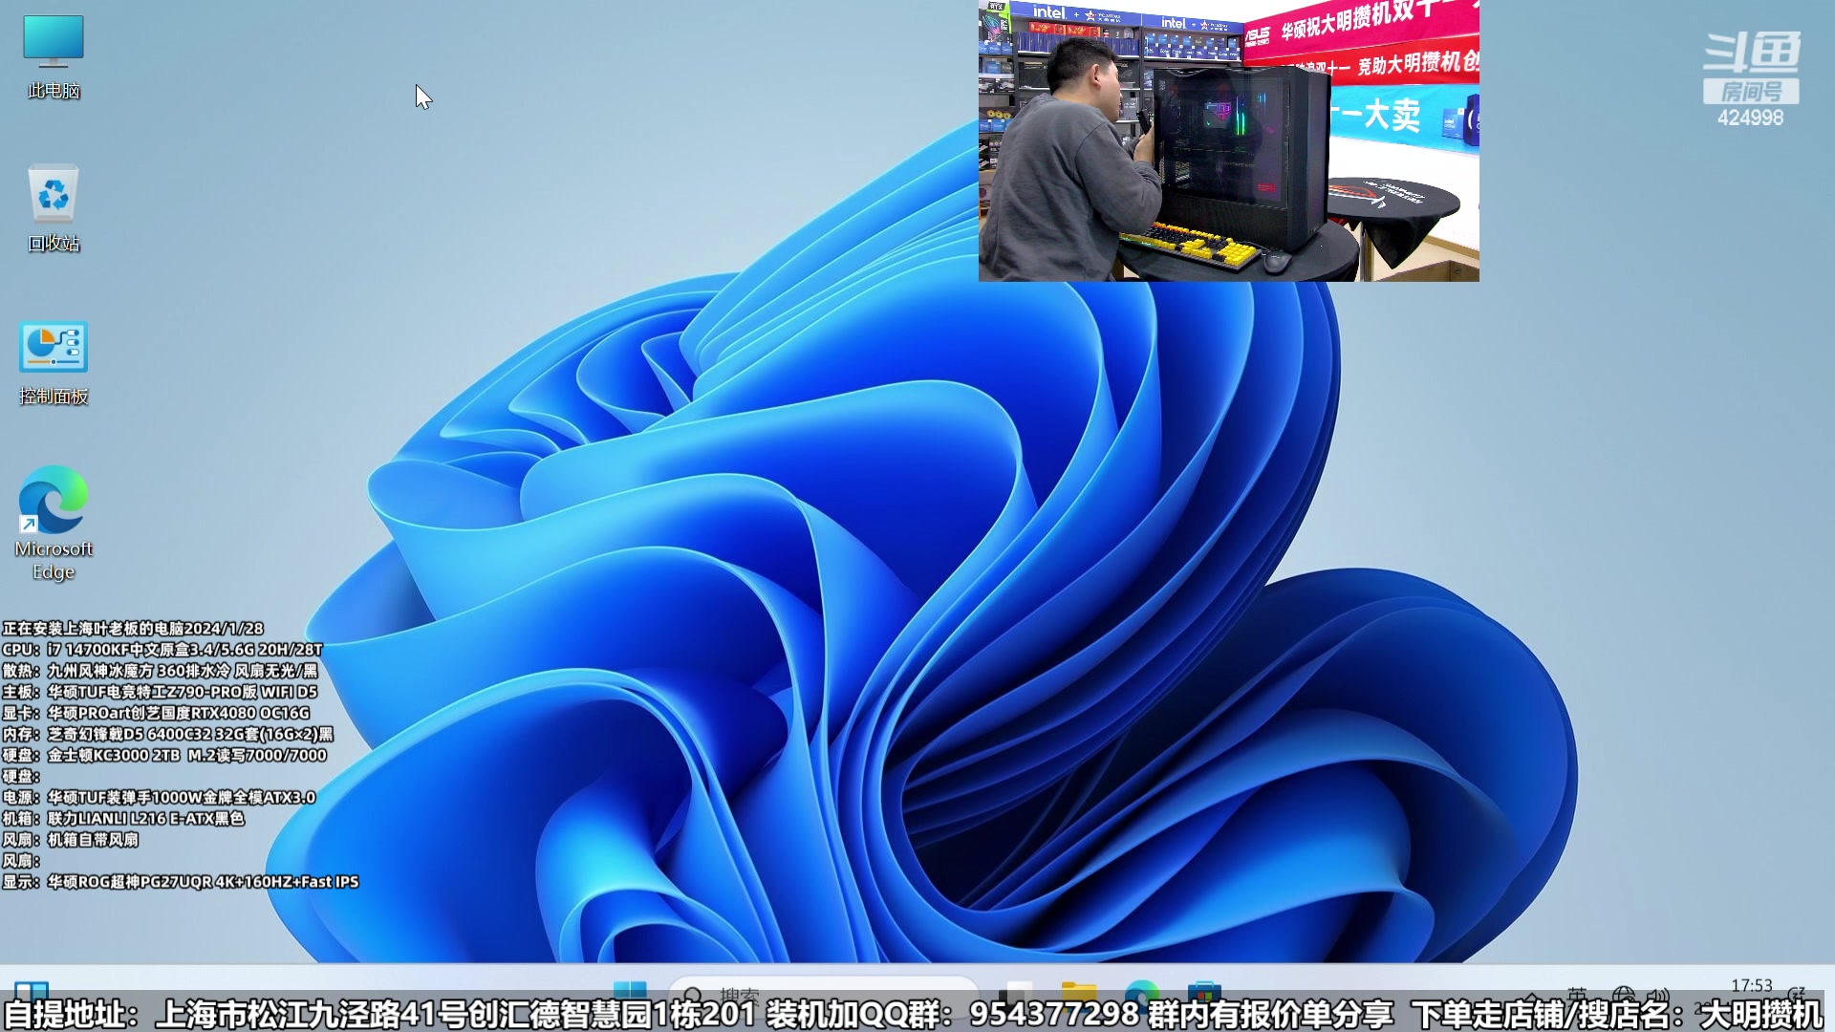Open the network status tray icon
Screen dimensions: 1835x1032
(x=1623, y=994)
